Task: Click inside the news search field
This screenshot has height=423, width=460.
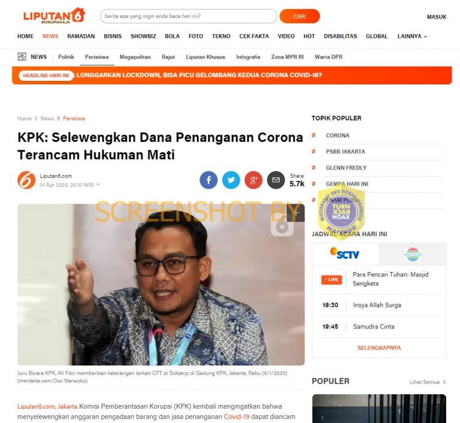Action: [188, 16]
